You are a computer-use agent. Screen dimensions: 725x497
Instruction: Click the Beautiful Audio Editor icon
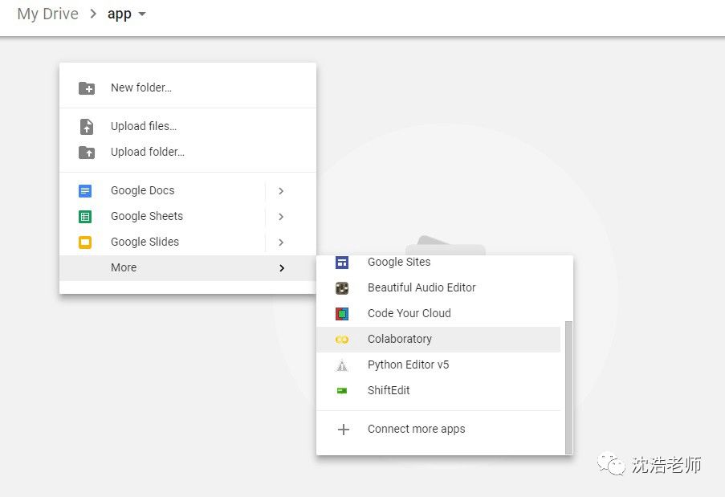[x=342, y=288]
